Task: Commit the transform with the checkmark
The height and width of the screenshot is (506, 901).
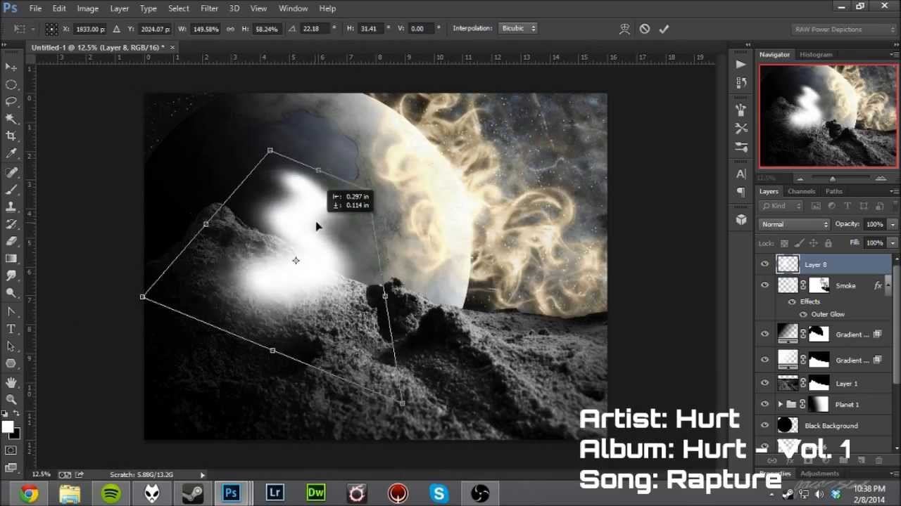Action: (664, 29)
